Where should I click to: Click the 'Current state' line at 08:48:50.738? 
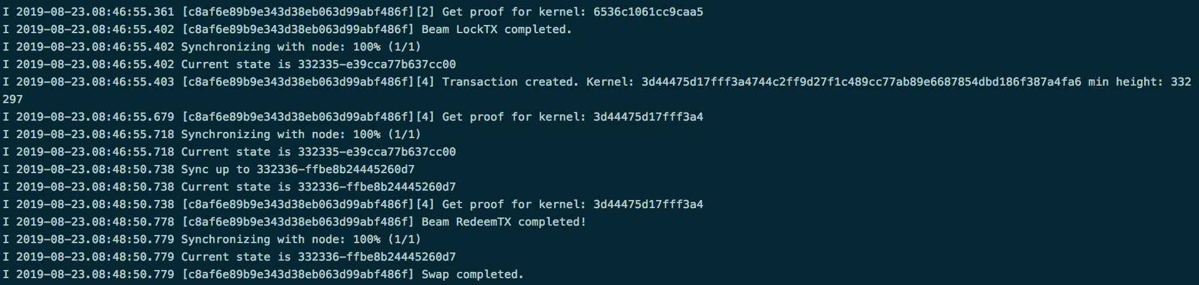[x=229, y=187]
